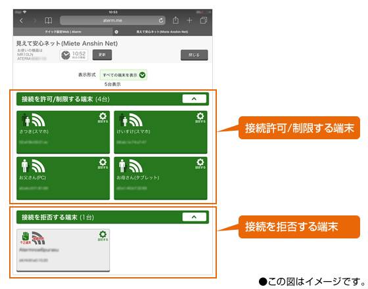Close the 見えて安心ネット browser tab
Viewport: 368px width, 289px height.
pos(116,32)
